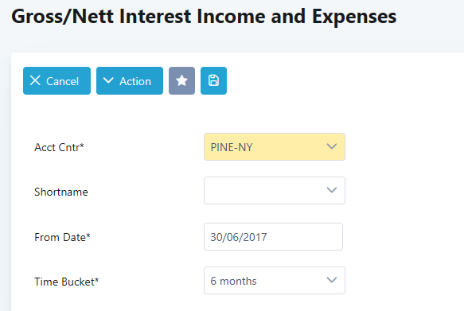
Task: Click the From Date* label
Action: [x=62, y=237]
